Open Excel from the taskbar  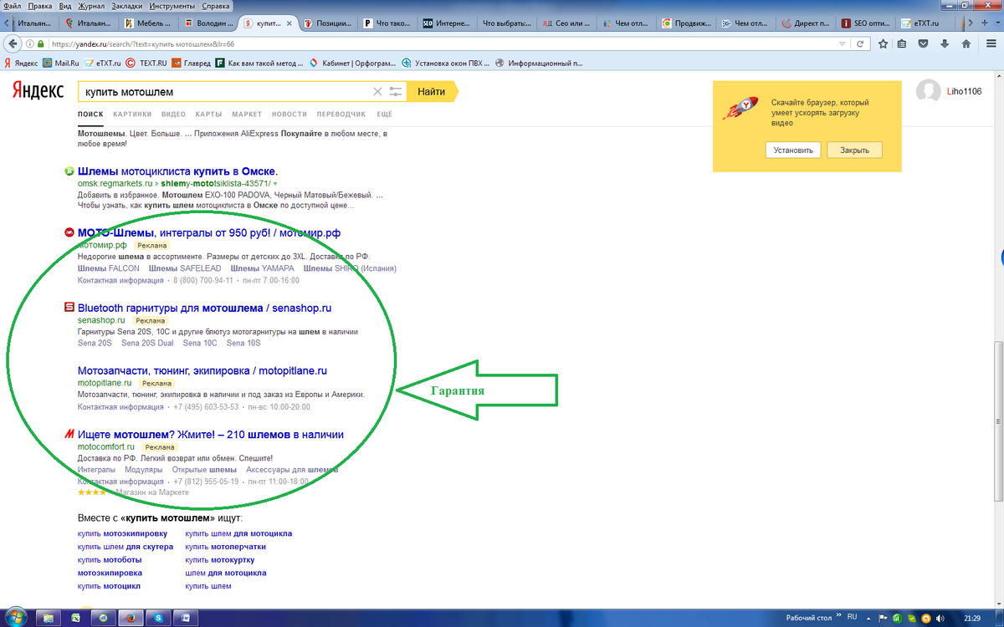pyautogui.click(x=76, y=618)
